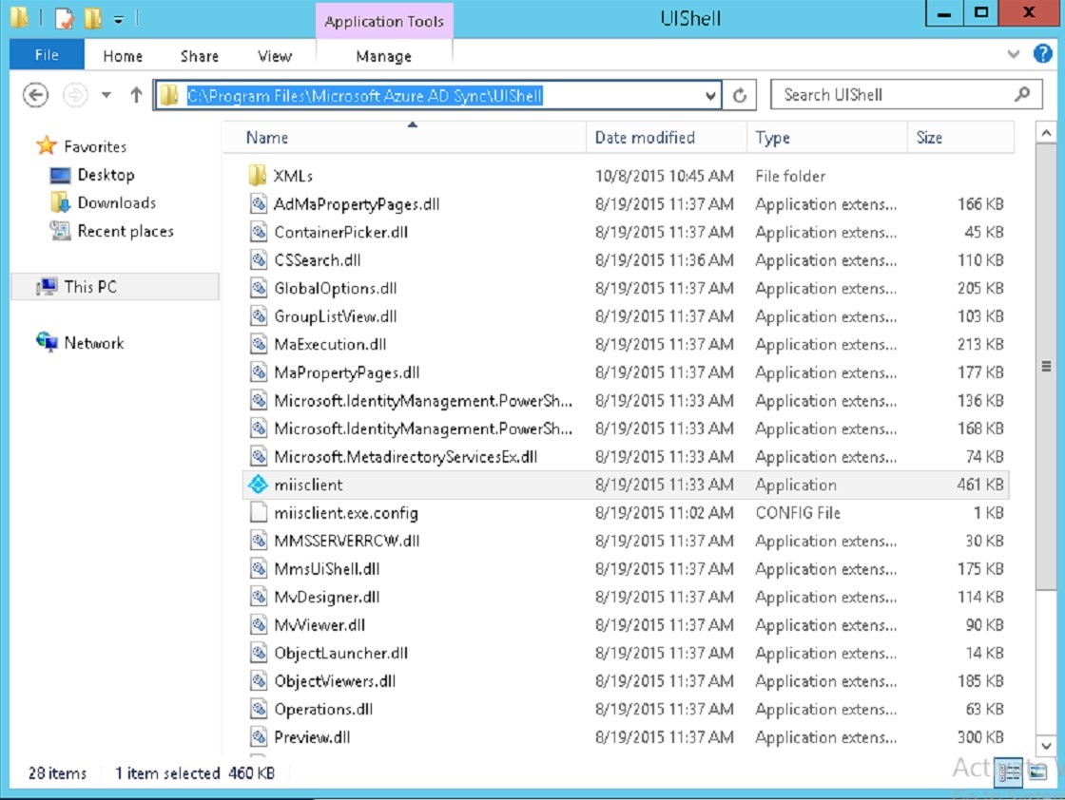Refresh the current folder view

coord(741,94)
